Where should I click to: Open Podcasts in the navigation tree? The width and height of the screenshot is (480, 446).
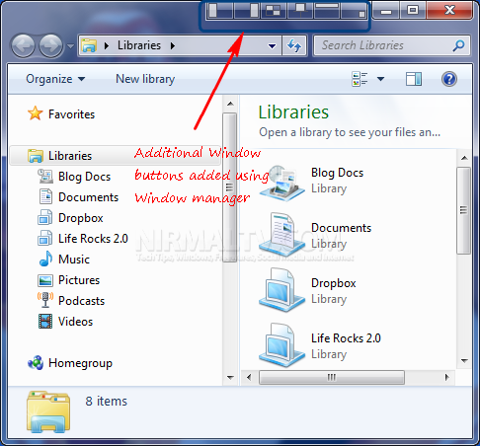click(x=81, y=301)
